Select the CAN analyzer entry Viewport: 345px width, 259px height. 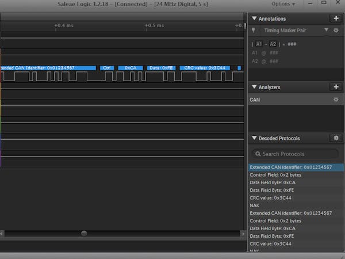pyautogui.click(x=255, y=100)
